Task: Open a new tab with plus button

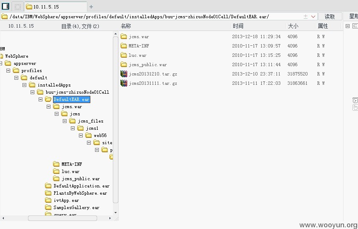Action: (91, 7)
